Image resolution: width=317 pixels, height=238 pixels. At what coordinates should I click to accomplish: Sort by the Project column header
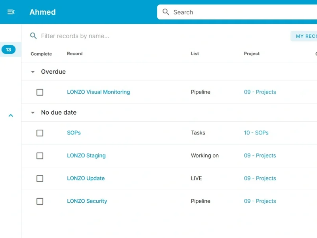click(x=252, y=54)
